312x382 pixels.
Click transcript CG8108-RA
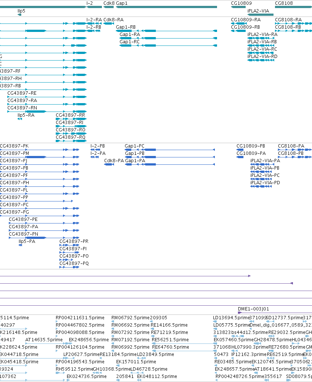(288, 20)
